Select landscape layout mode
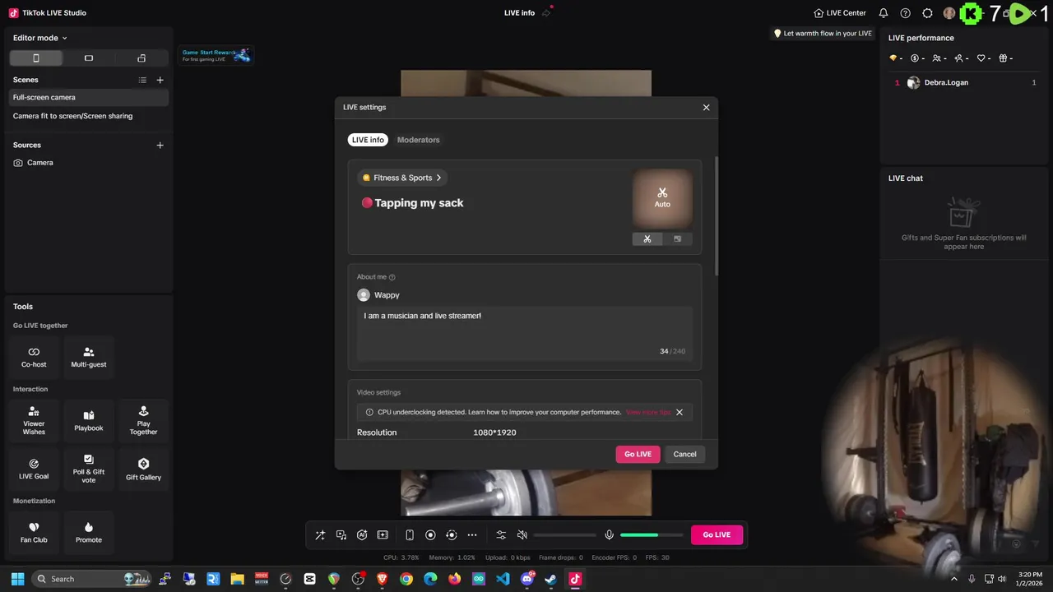This screenshot has width=1053, height=592. (89, 58)
